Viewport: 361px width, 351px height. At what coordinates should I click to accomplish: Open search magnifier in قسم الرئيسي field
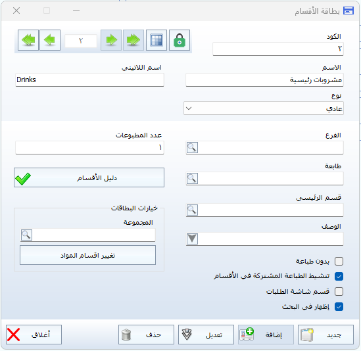pyautogui.click(x=192, y=210)
